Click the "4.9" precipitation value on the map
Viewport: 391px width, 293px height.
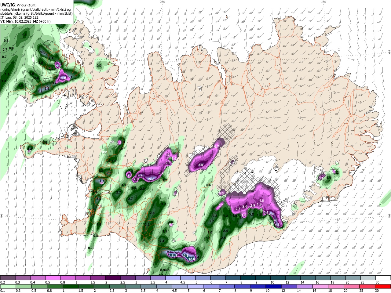[40, 91]
